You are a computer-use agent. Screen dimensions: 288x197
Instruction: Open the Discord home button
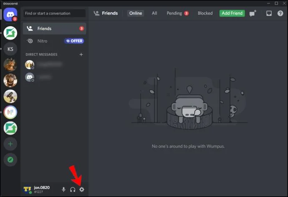[x=10, y=15]
